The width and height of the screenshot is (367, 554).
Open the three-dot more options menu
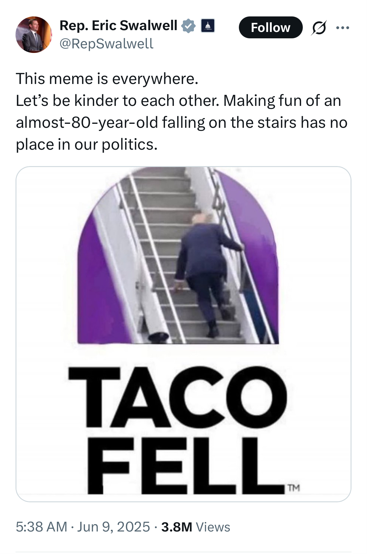[x=343, y=28]
